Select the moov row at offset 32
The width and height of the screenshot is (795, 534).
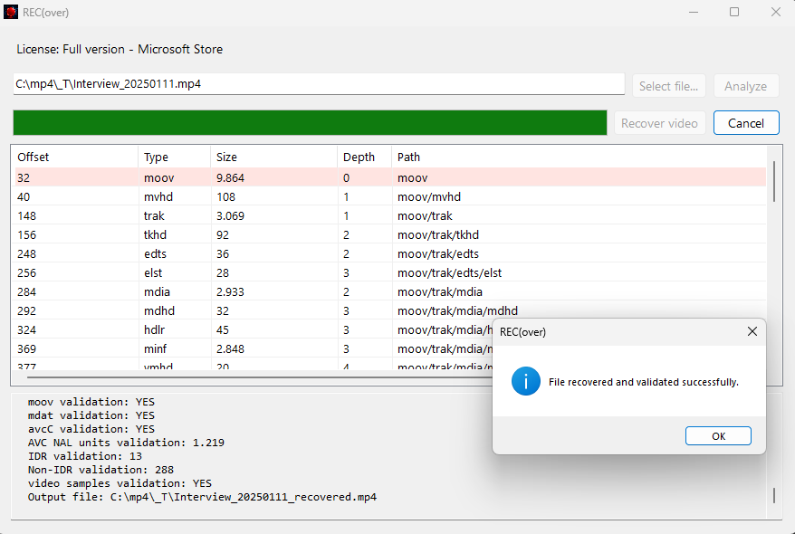pos(388,177)
